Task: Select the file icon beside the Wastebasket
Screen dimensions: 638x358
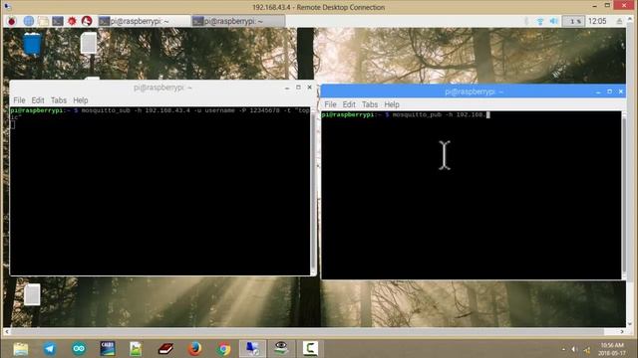Action: [89, 43]
